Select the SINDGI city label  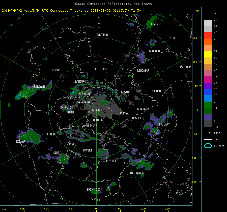128,30
